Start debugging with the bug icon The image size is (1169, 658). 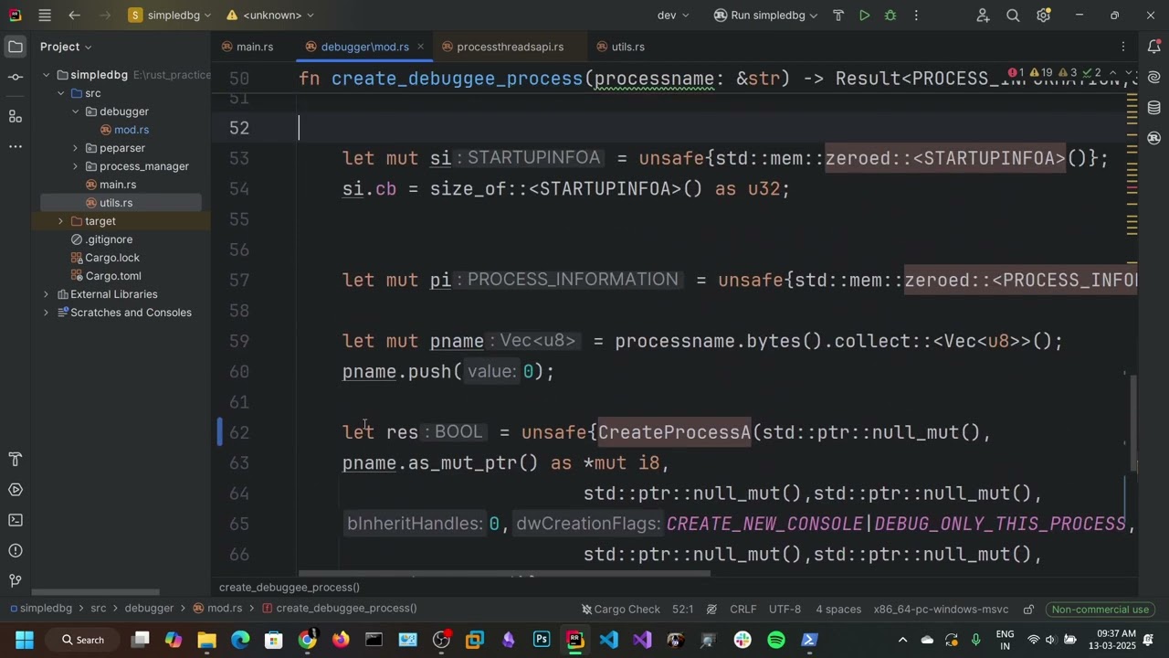[x=890, y=16]
